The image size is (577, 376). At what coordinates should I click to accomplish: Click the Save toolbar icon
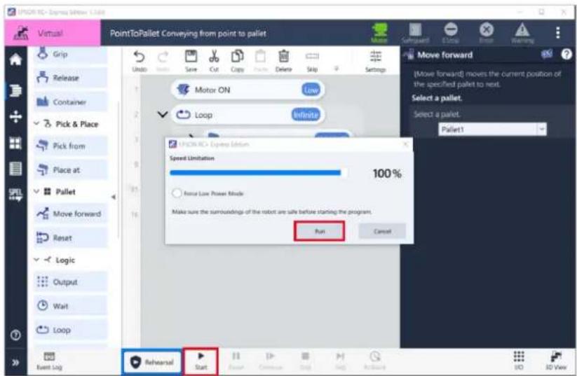point(191,61)
